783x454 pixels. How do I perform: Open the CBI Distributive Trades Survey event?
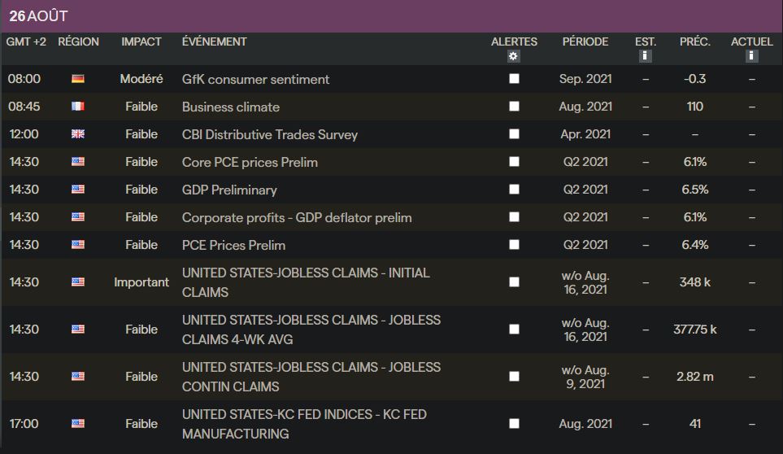coord(270,135)
